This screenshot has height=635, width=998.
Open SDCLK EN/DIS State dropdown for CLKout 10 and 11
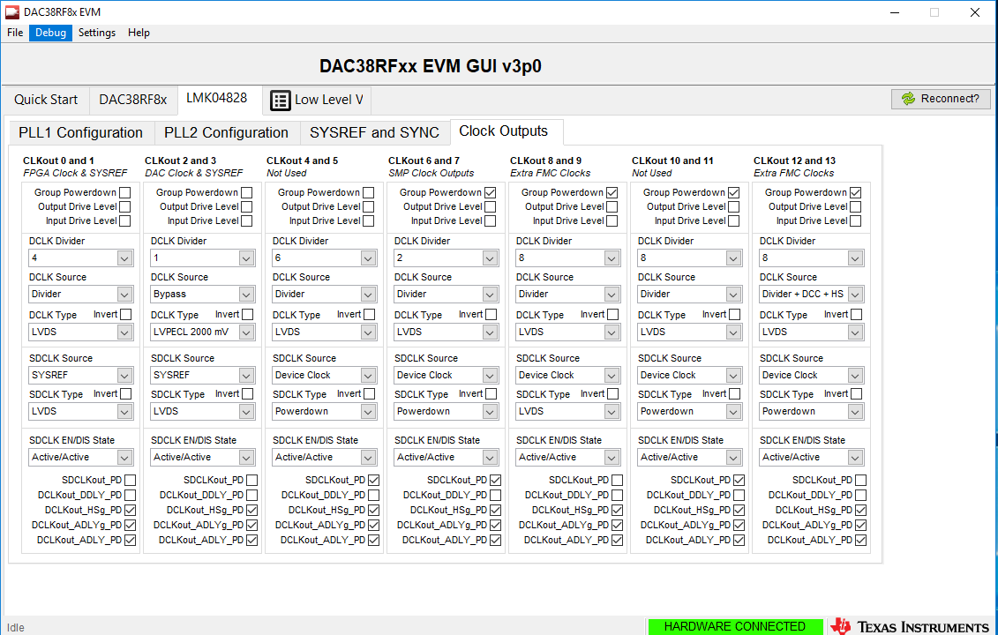[689, 457]
